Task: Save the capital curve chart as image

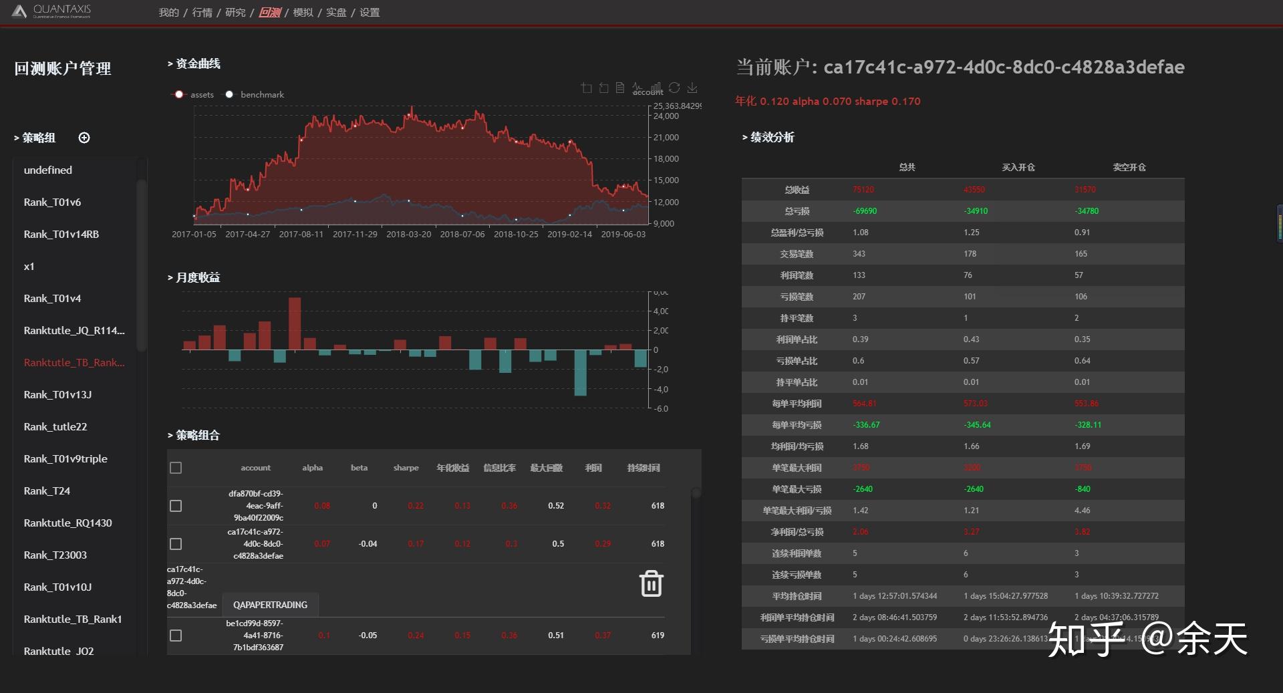Action: click(692, 88)
